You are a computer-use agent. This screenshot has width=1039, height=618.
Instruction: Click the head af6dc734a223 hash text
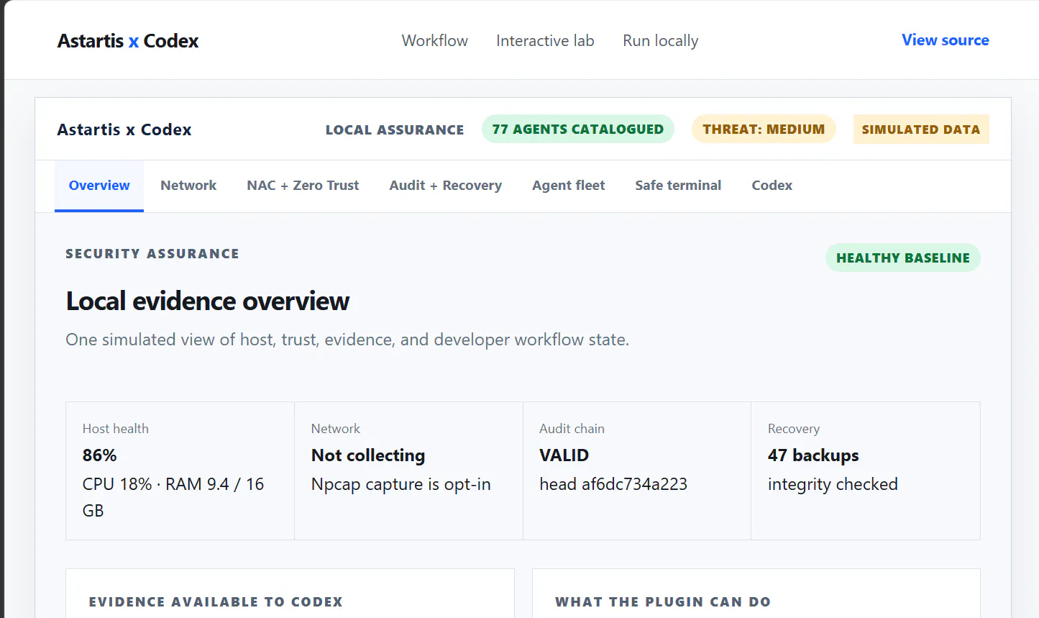(613, 484)
